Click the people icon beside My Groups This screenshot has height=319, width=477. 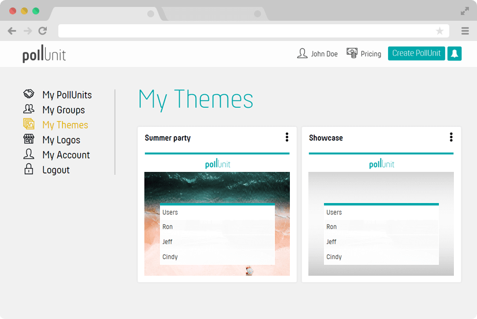[29, 109]
